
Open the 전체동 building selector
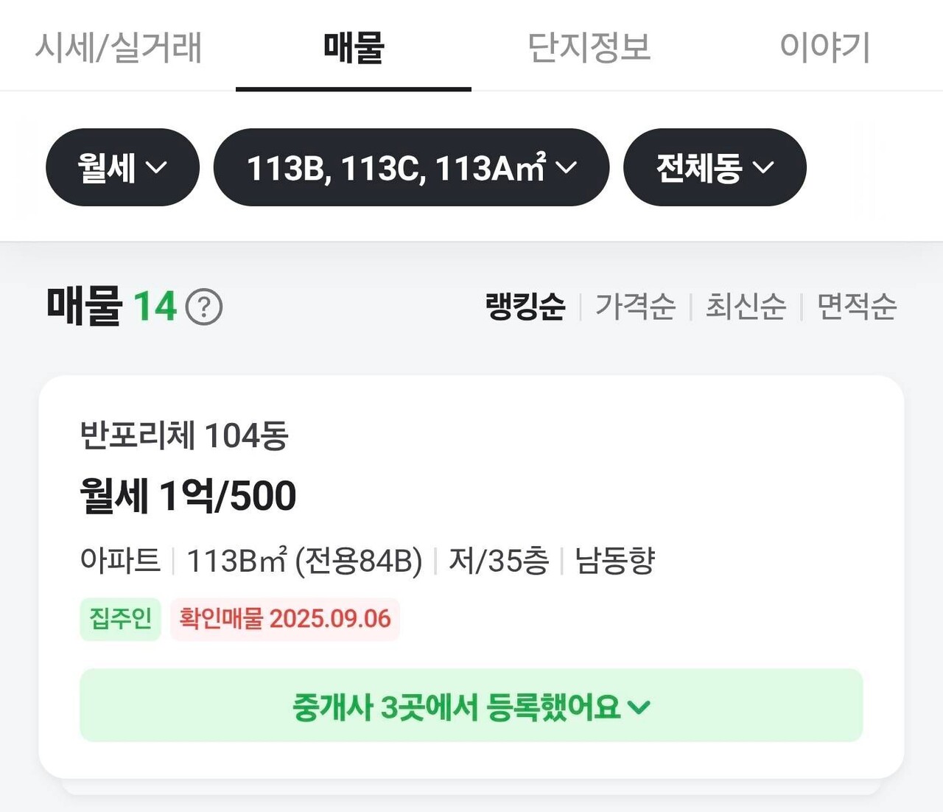point(713,167)
